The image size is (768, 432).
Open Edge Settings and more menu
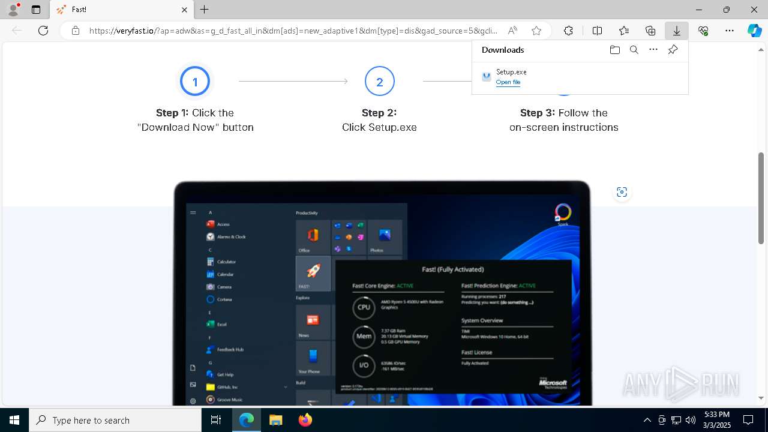coord(730,31)
